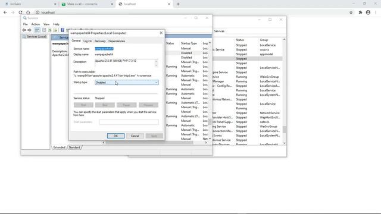Screen dimensions: 381x214
Task: Open the browser profile avatar
Action: pos(368,12)
